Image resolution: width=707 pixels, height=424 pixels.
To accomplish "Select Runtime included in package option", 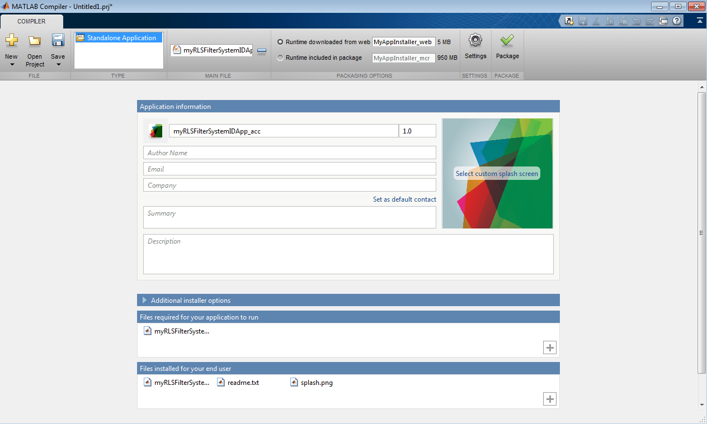I will (x=280, y=58).
